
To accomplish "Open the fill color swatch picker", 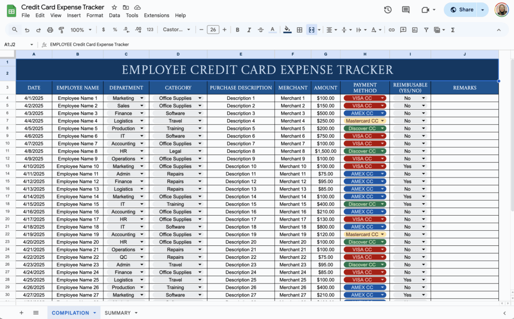I will (x=287, y=30).
